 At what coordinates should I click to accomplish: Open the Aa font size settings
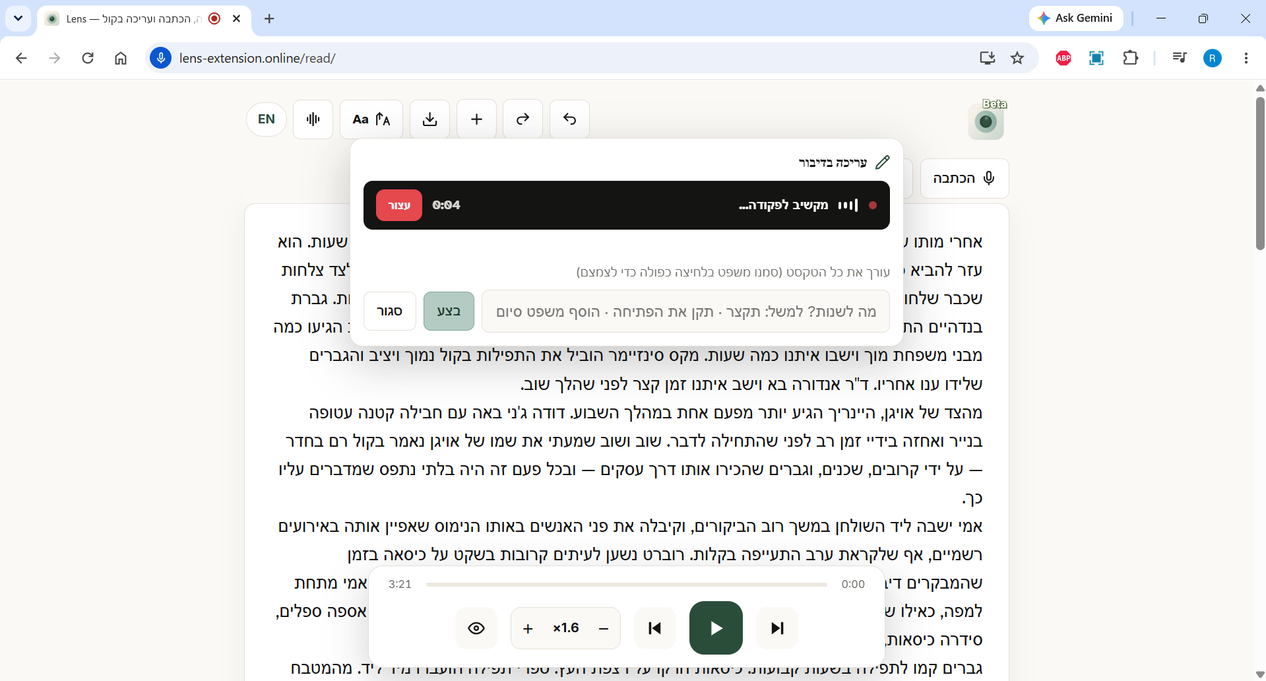click(x=371, y=119)
